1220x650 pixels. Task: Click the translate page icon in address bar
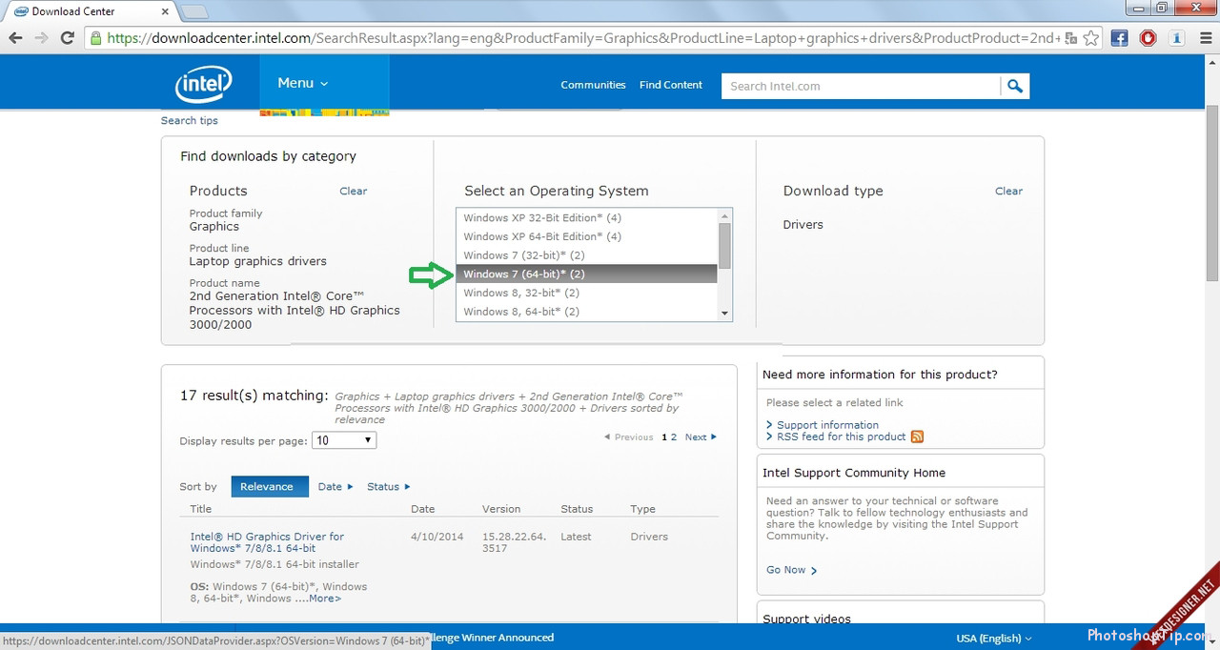coord(1071,38)
